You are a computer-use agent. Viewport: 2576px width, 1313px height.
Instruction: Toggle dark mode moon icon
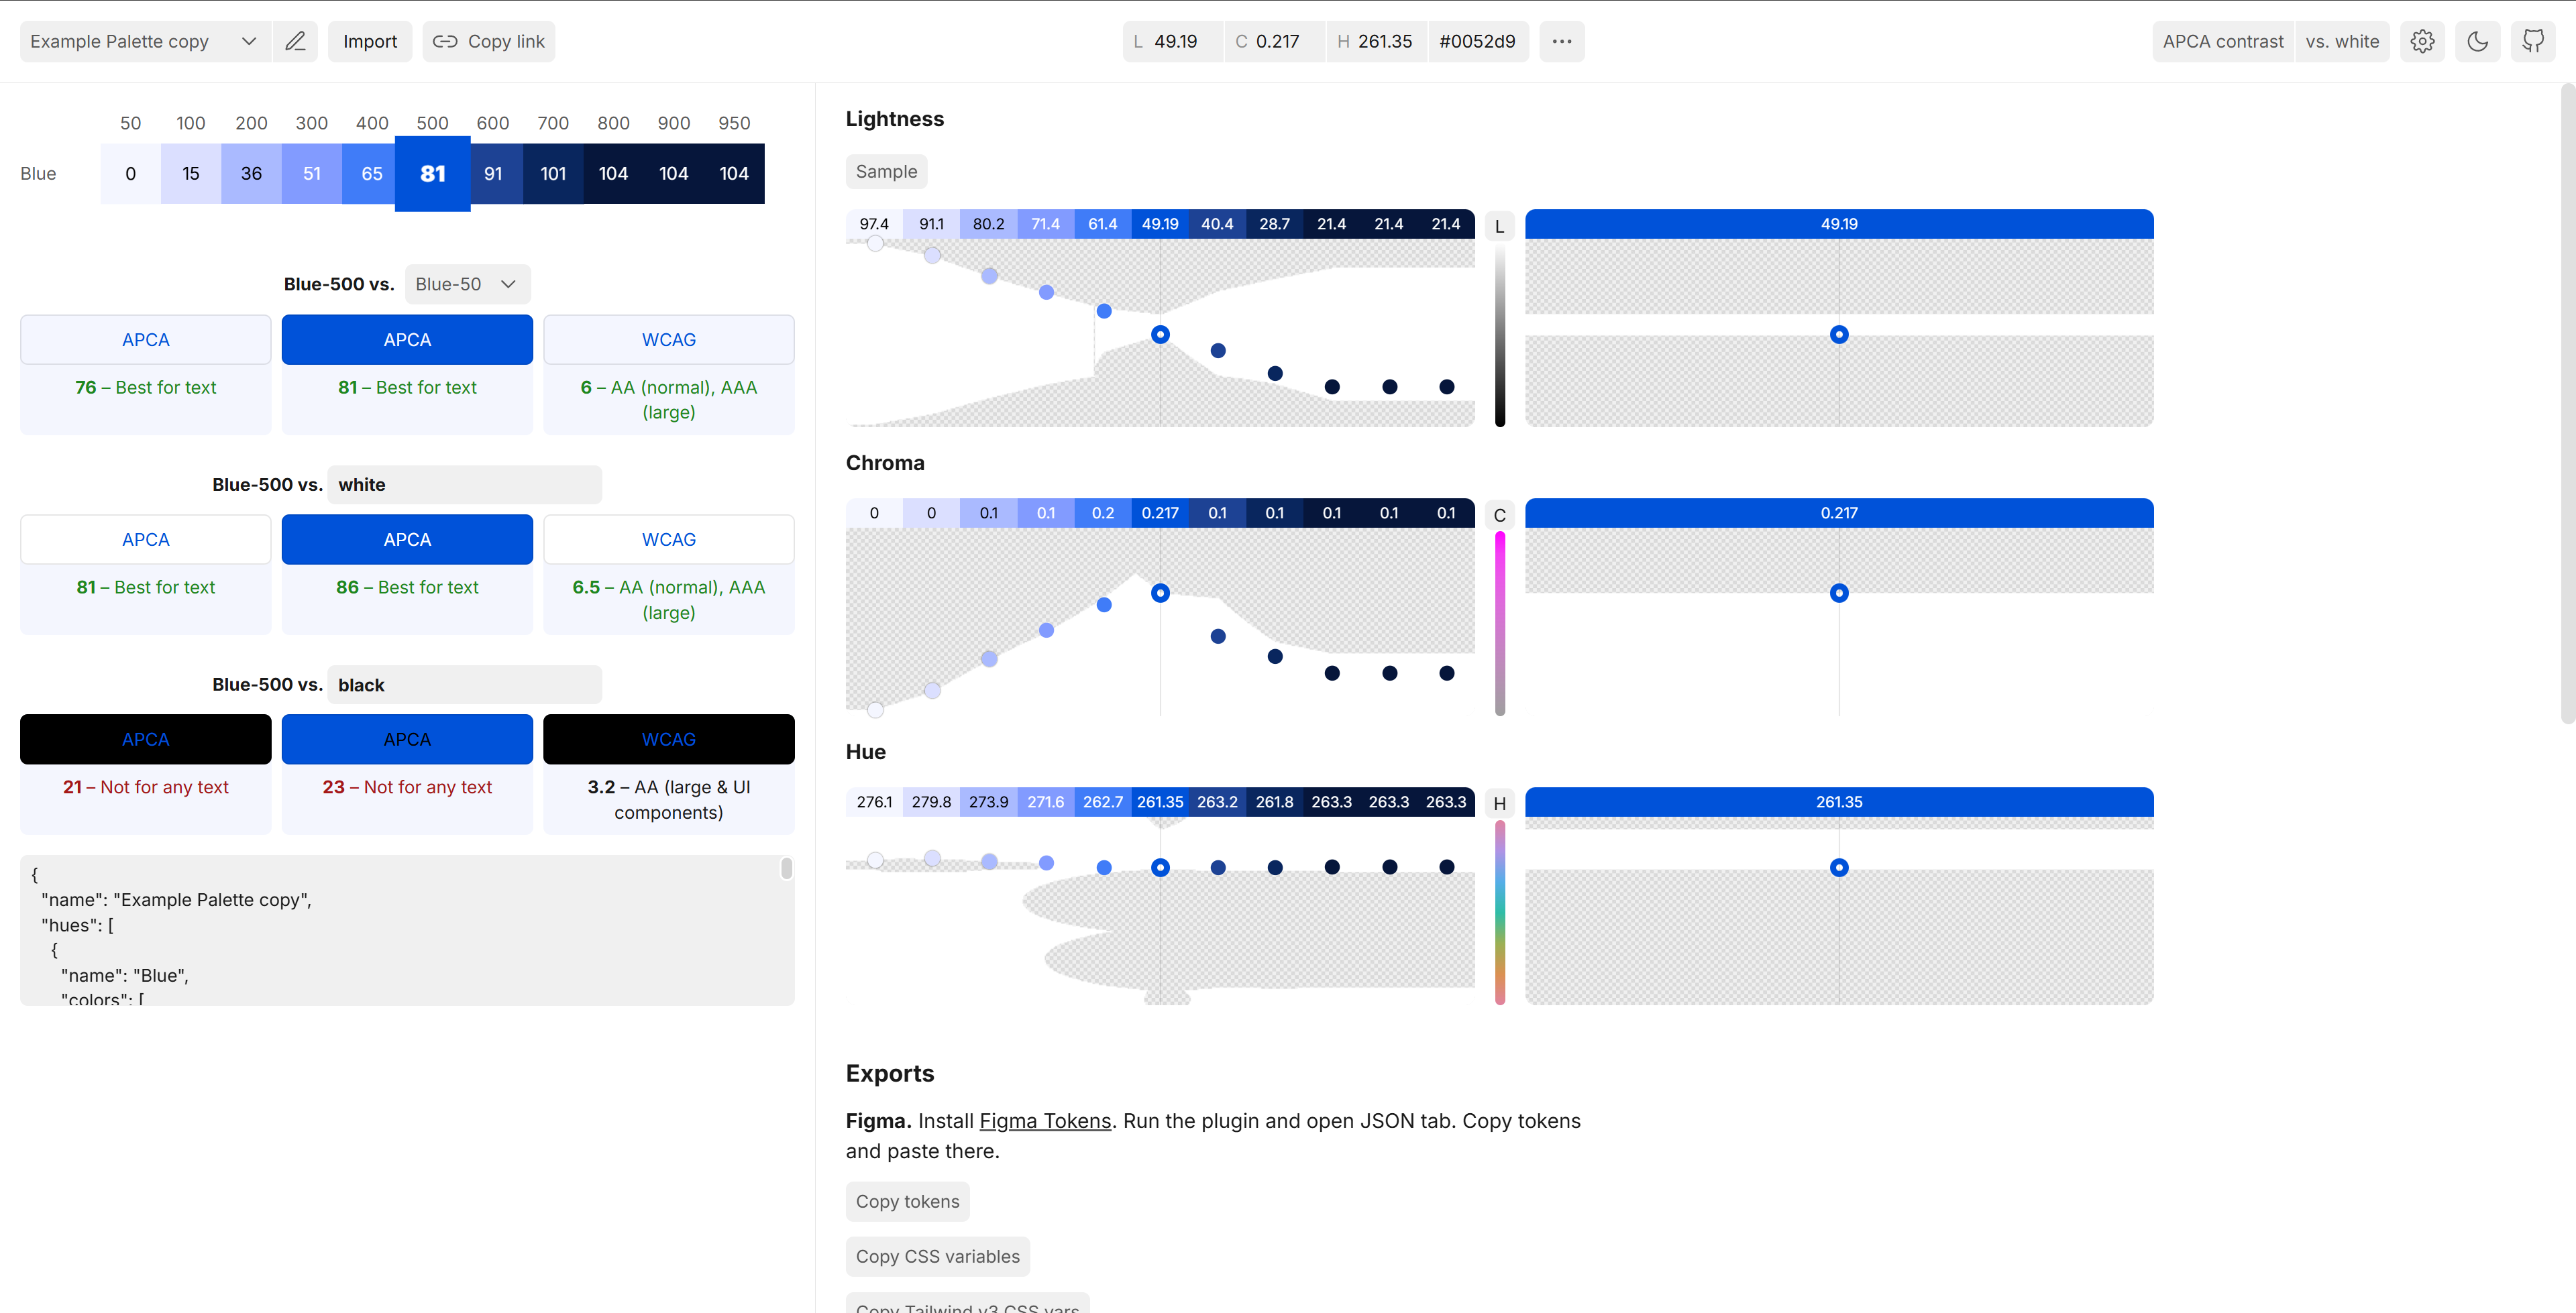tap(2477, 41)
